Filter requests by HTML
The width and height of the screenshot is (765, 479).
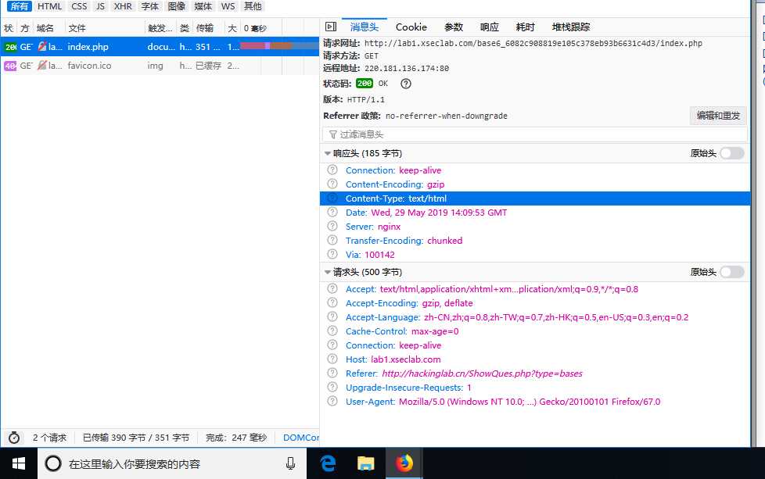50,6
